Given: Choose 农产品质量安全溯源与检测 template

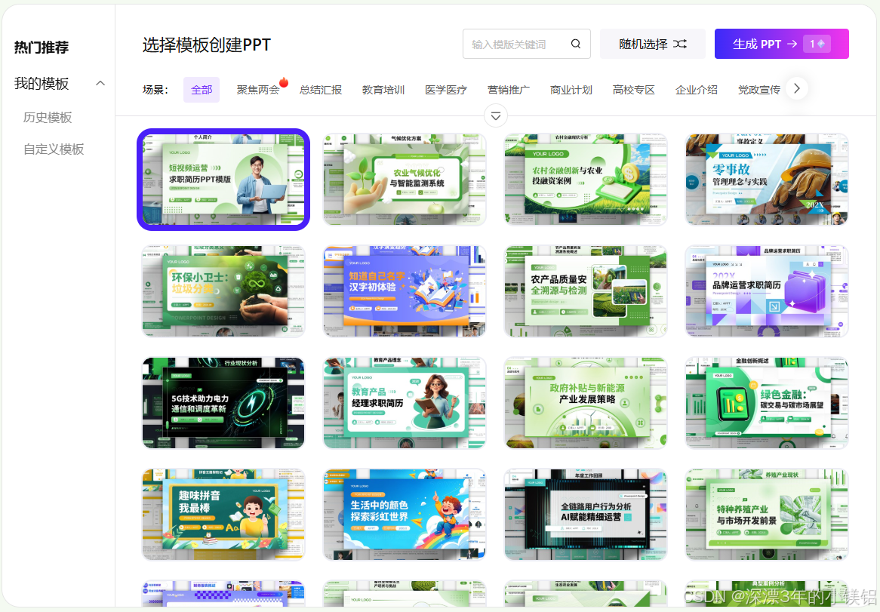Looking at the screenshot, I should click(x=586, y=291).
